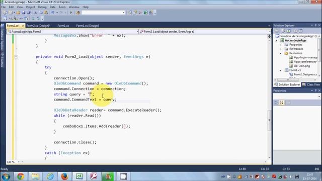The image size is (322, 181).
Task: Expand the Properties node in Solution Explorer
Action: tap(281, 45)
